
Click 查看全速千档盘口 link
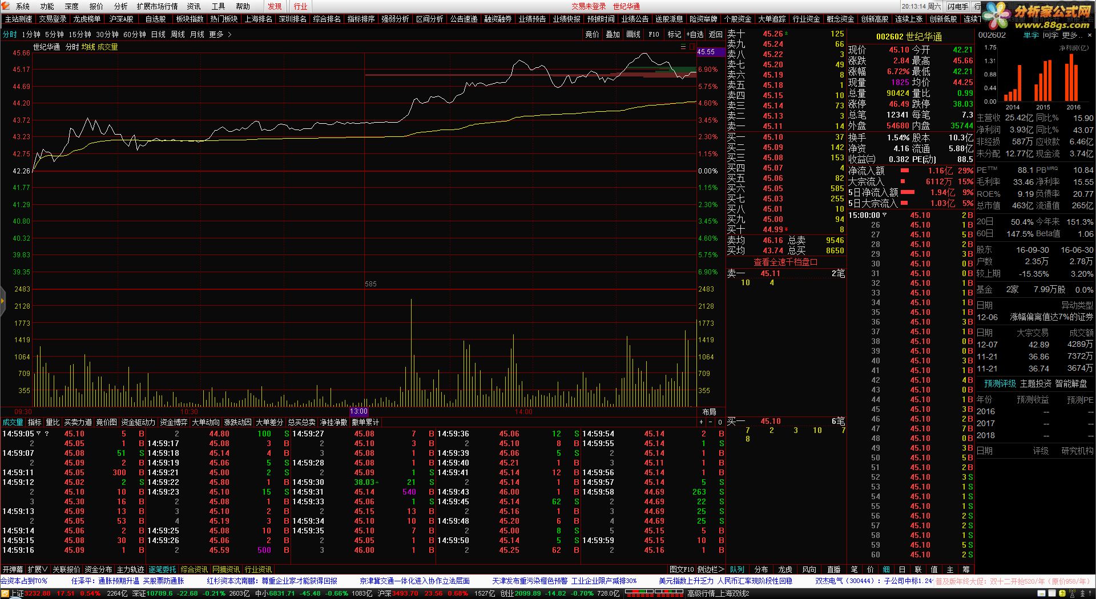point(785,262)
